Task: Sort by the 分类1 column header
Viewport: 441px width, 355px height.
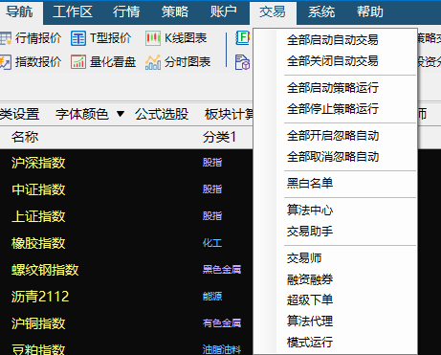Action: pyautogui.click(x=219, y=137)
